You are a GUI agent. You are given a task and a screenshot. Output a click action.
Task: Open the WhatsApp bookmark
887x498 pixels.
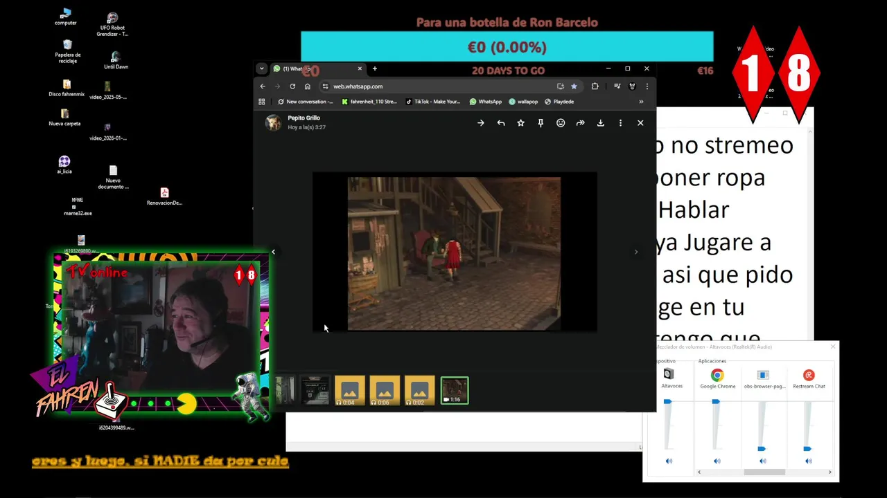pos(486,102)
